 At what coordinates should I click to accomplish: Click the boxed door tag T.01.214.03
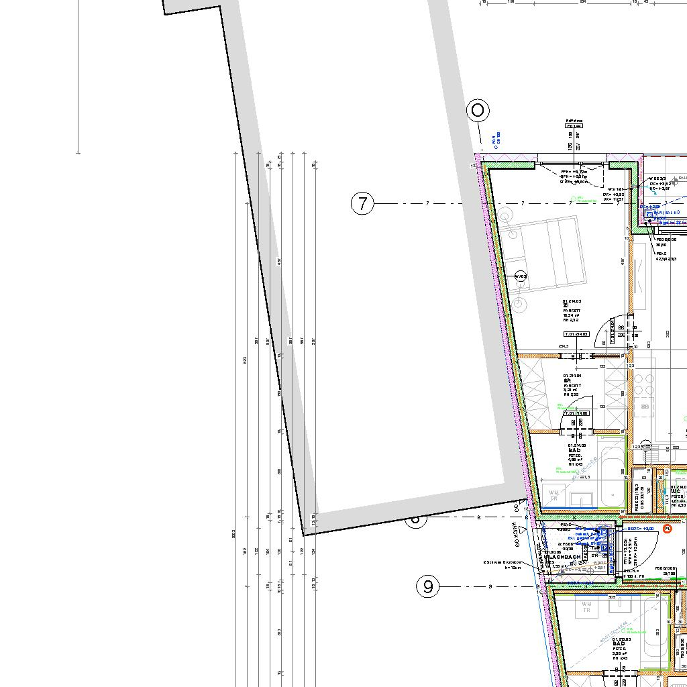pos(576,334)
